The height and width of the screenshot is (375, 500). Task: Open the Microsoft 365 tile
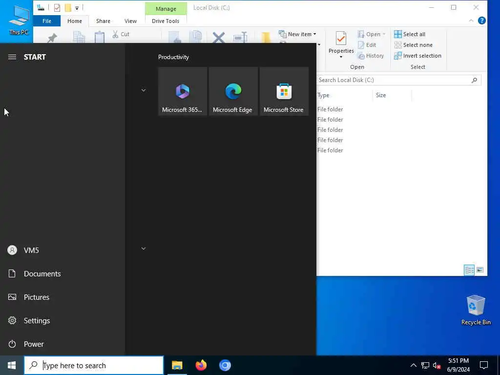(x=183, y=91)
